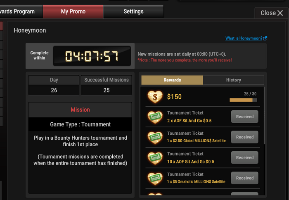Click the X icon in Close button
The image size is (289, 200).
coord(280,13)
